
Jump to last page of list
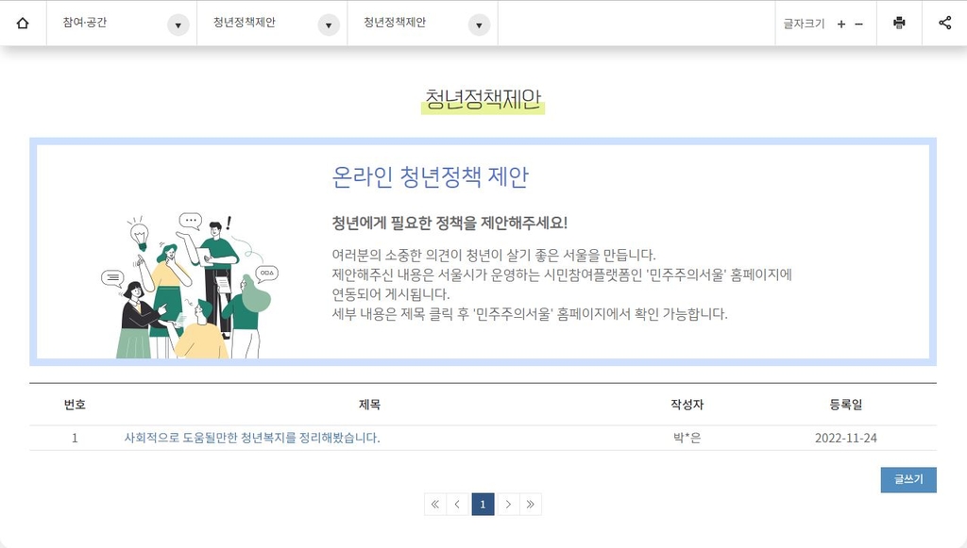click(531, 505)
